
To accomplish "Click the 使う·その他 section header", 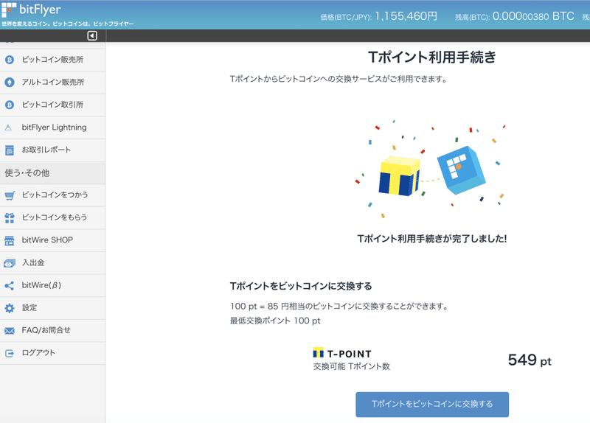I will (52, 173).
